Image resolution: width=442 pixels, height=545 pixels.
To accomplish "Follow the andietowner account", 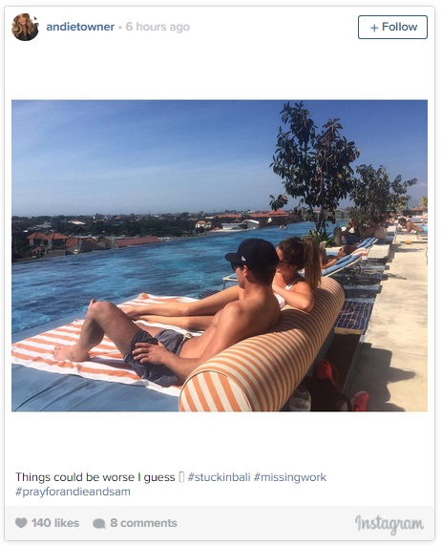I will 392,27.
